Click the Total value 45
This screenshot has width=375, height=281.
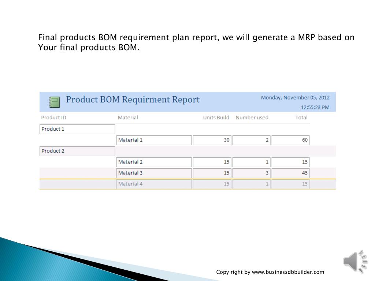coord(291,173)
